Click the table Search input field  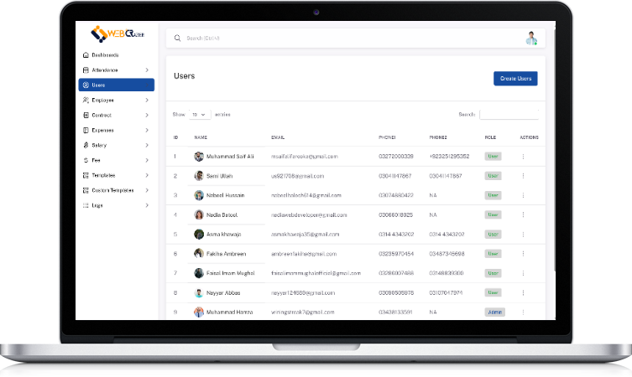pyautogui.click(x=509, y=114)
